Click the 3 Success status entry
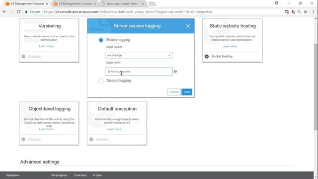The image size is (318, 179). [80, 175]
